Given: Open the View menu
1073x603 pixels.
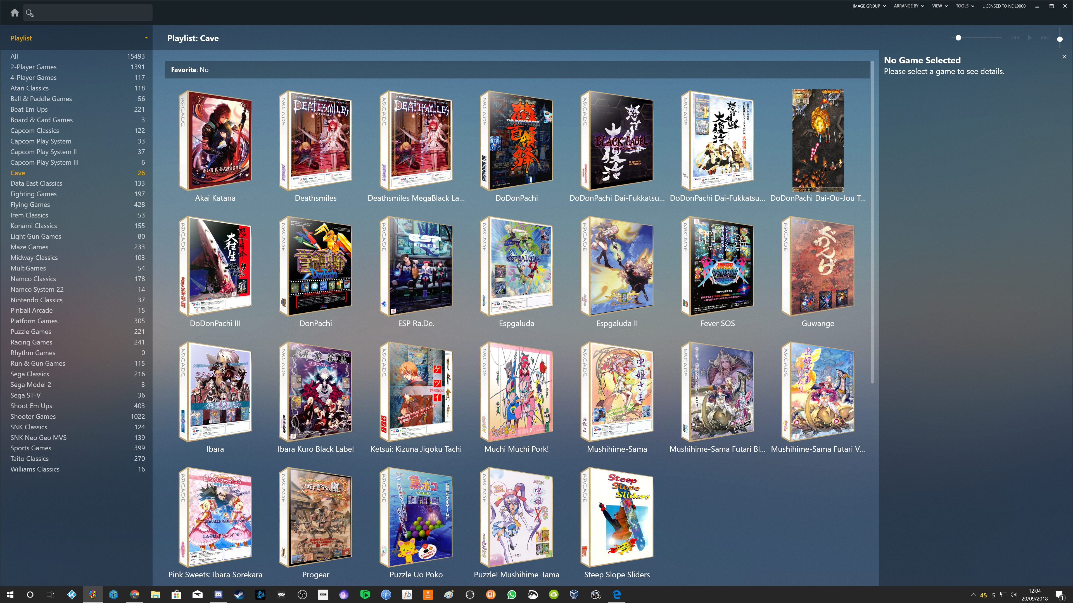Looking at the screenshot, I should point(940,6).
